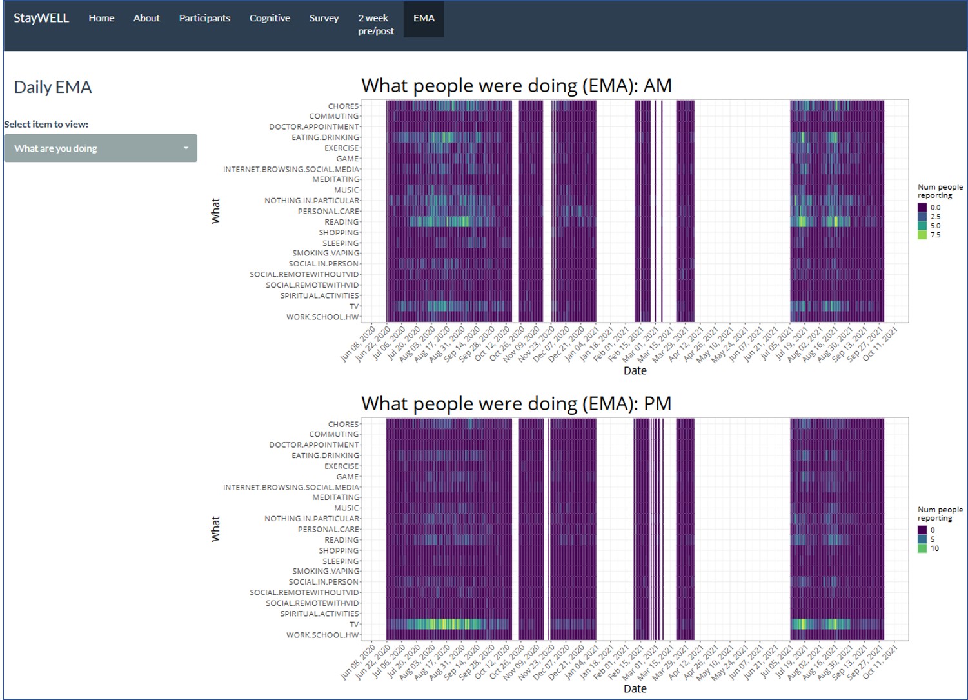Click the PM chart title heading
This screenshot has width=968, height=700.
[x=517, y=404]
